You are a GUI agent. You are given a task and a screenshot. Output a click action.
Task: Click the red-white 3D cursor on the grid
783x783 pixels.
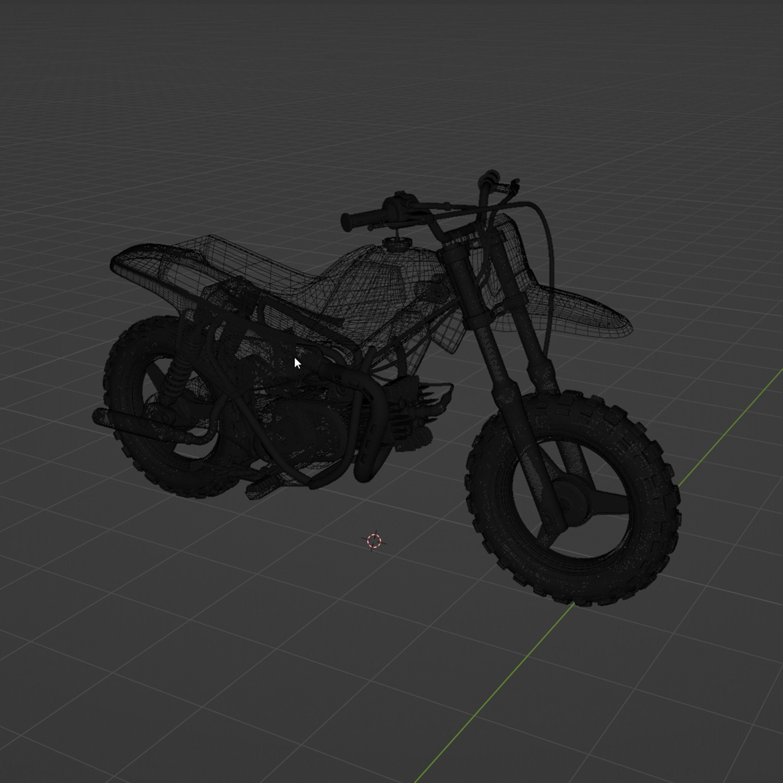[x=374, y=541]
